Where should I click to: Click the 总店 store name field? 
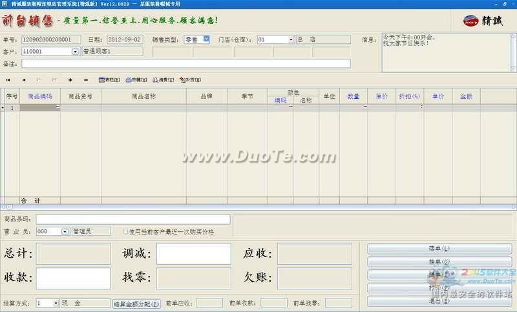[323, 39]
